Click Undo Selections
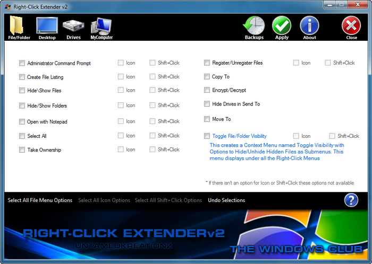This screenshot has width=372, height=264. 226,200
